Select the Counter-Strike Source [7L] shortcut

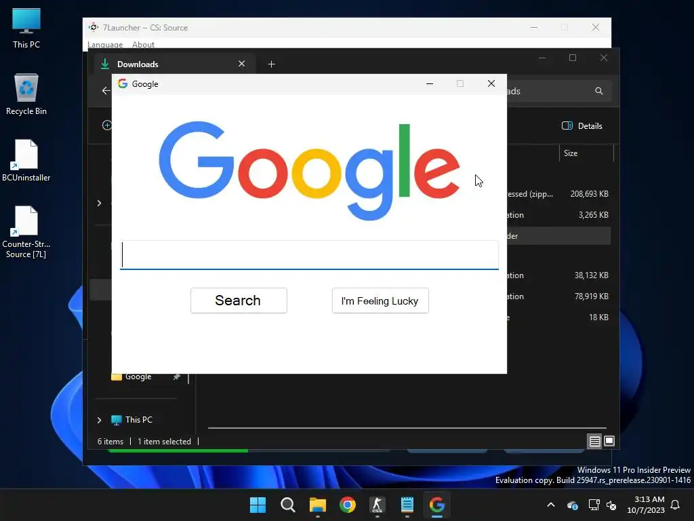click(x=26, y=232)
